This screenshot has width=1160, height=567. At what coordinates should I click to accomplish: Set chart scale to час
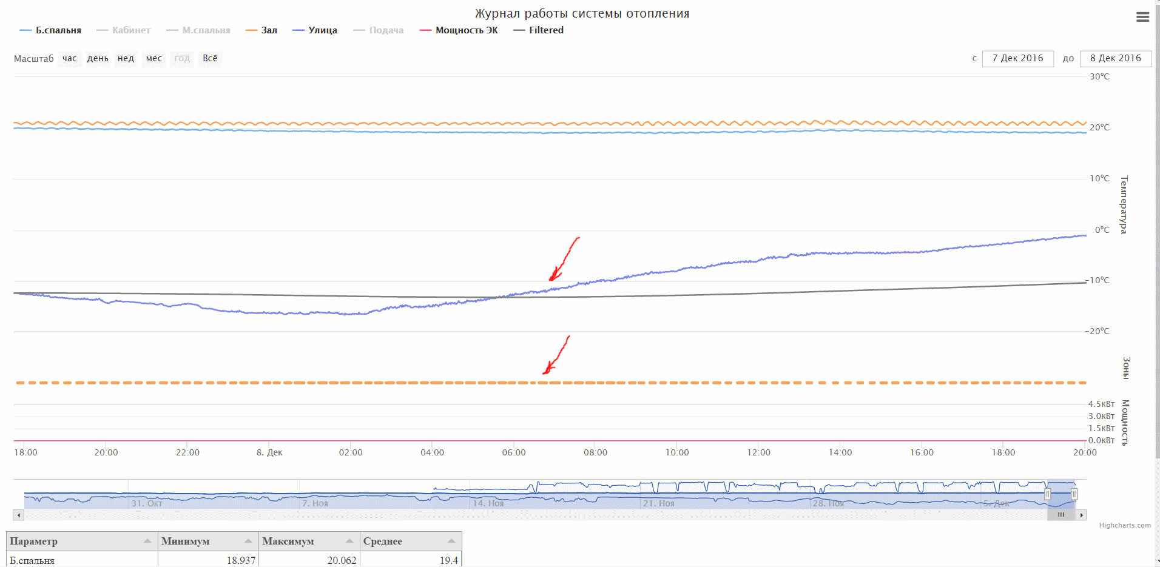tap(70, 59)
